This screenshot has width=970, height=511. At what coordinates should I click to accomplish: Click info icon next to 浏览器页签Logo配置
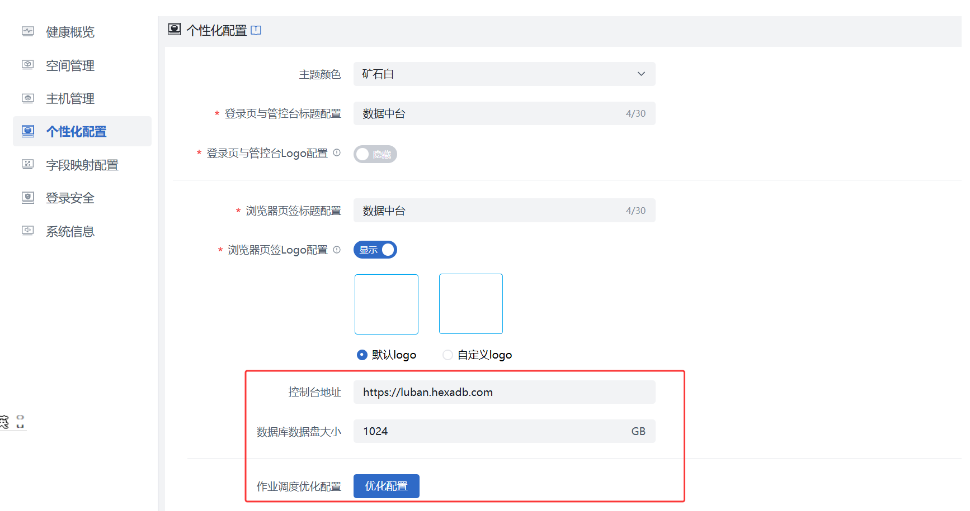tap(337, 250)
